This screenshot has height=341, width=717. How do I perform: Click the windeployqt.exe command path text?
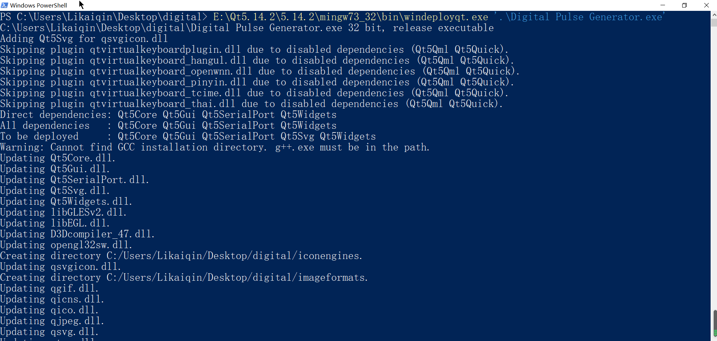click(351, 17)
